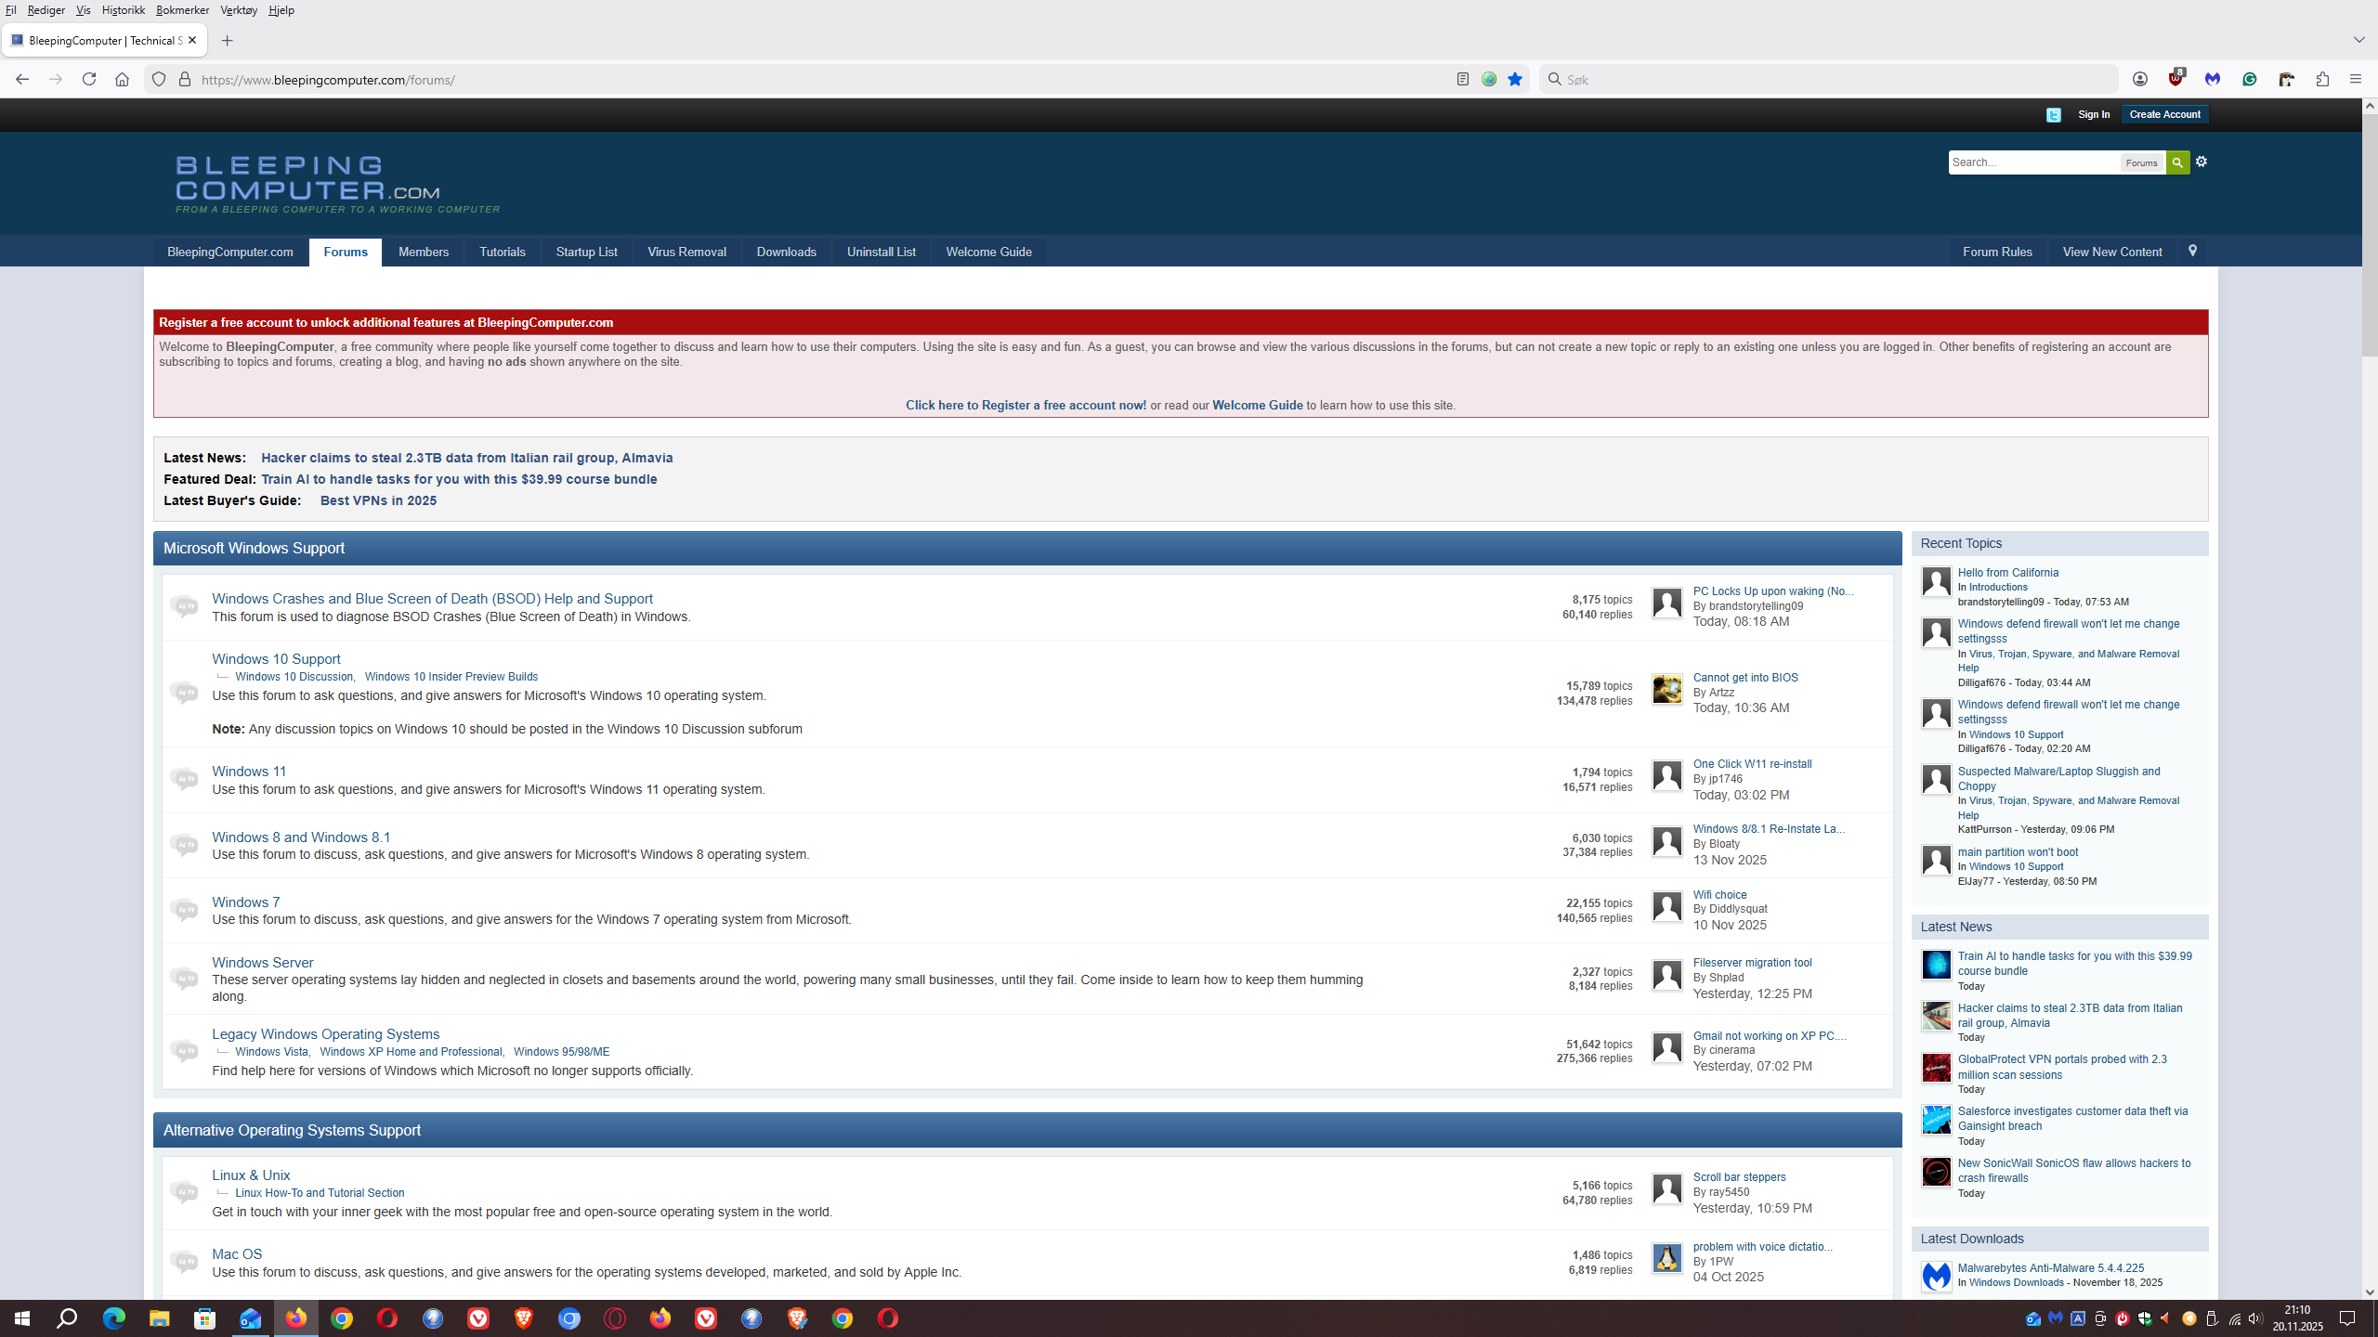Open the Bokmerker menu
This screenshot has width=2378, height=1337.
(182, 10)
